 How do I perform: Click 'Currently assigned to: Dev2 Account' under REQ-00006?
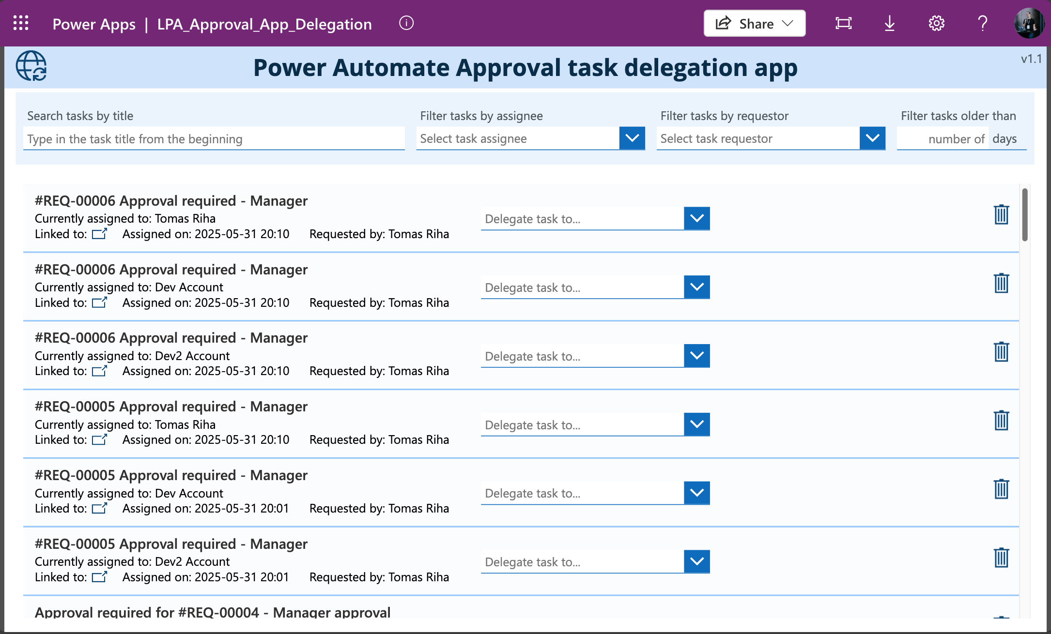[132, 356]
